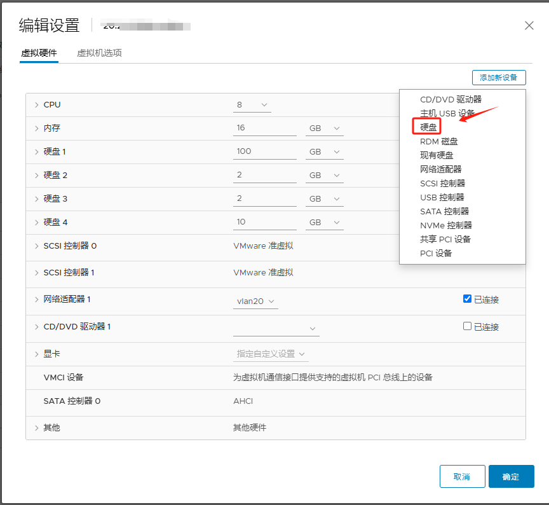Image resolution: width=549 pixels, height=505 pixels.
Task: Expand SCSI 控制器 1 details
Action: point(36,273)
